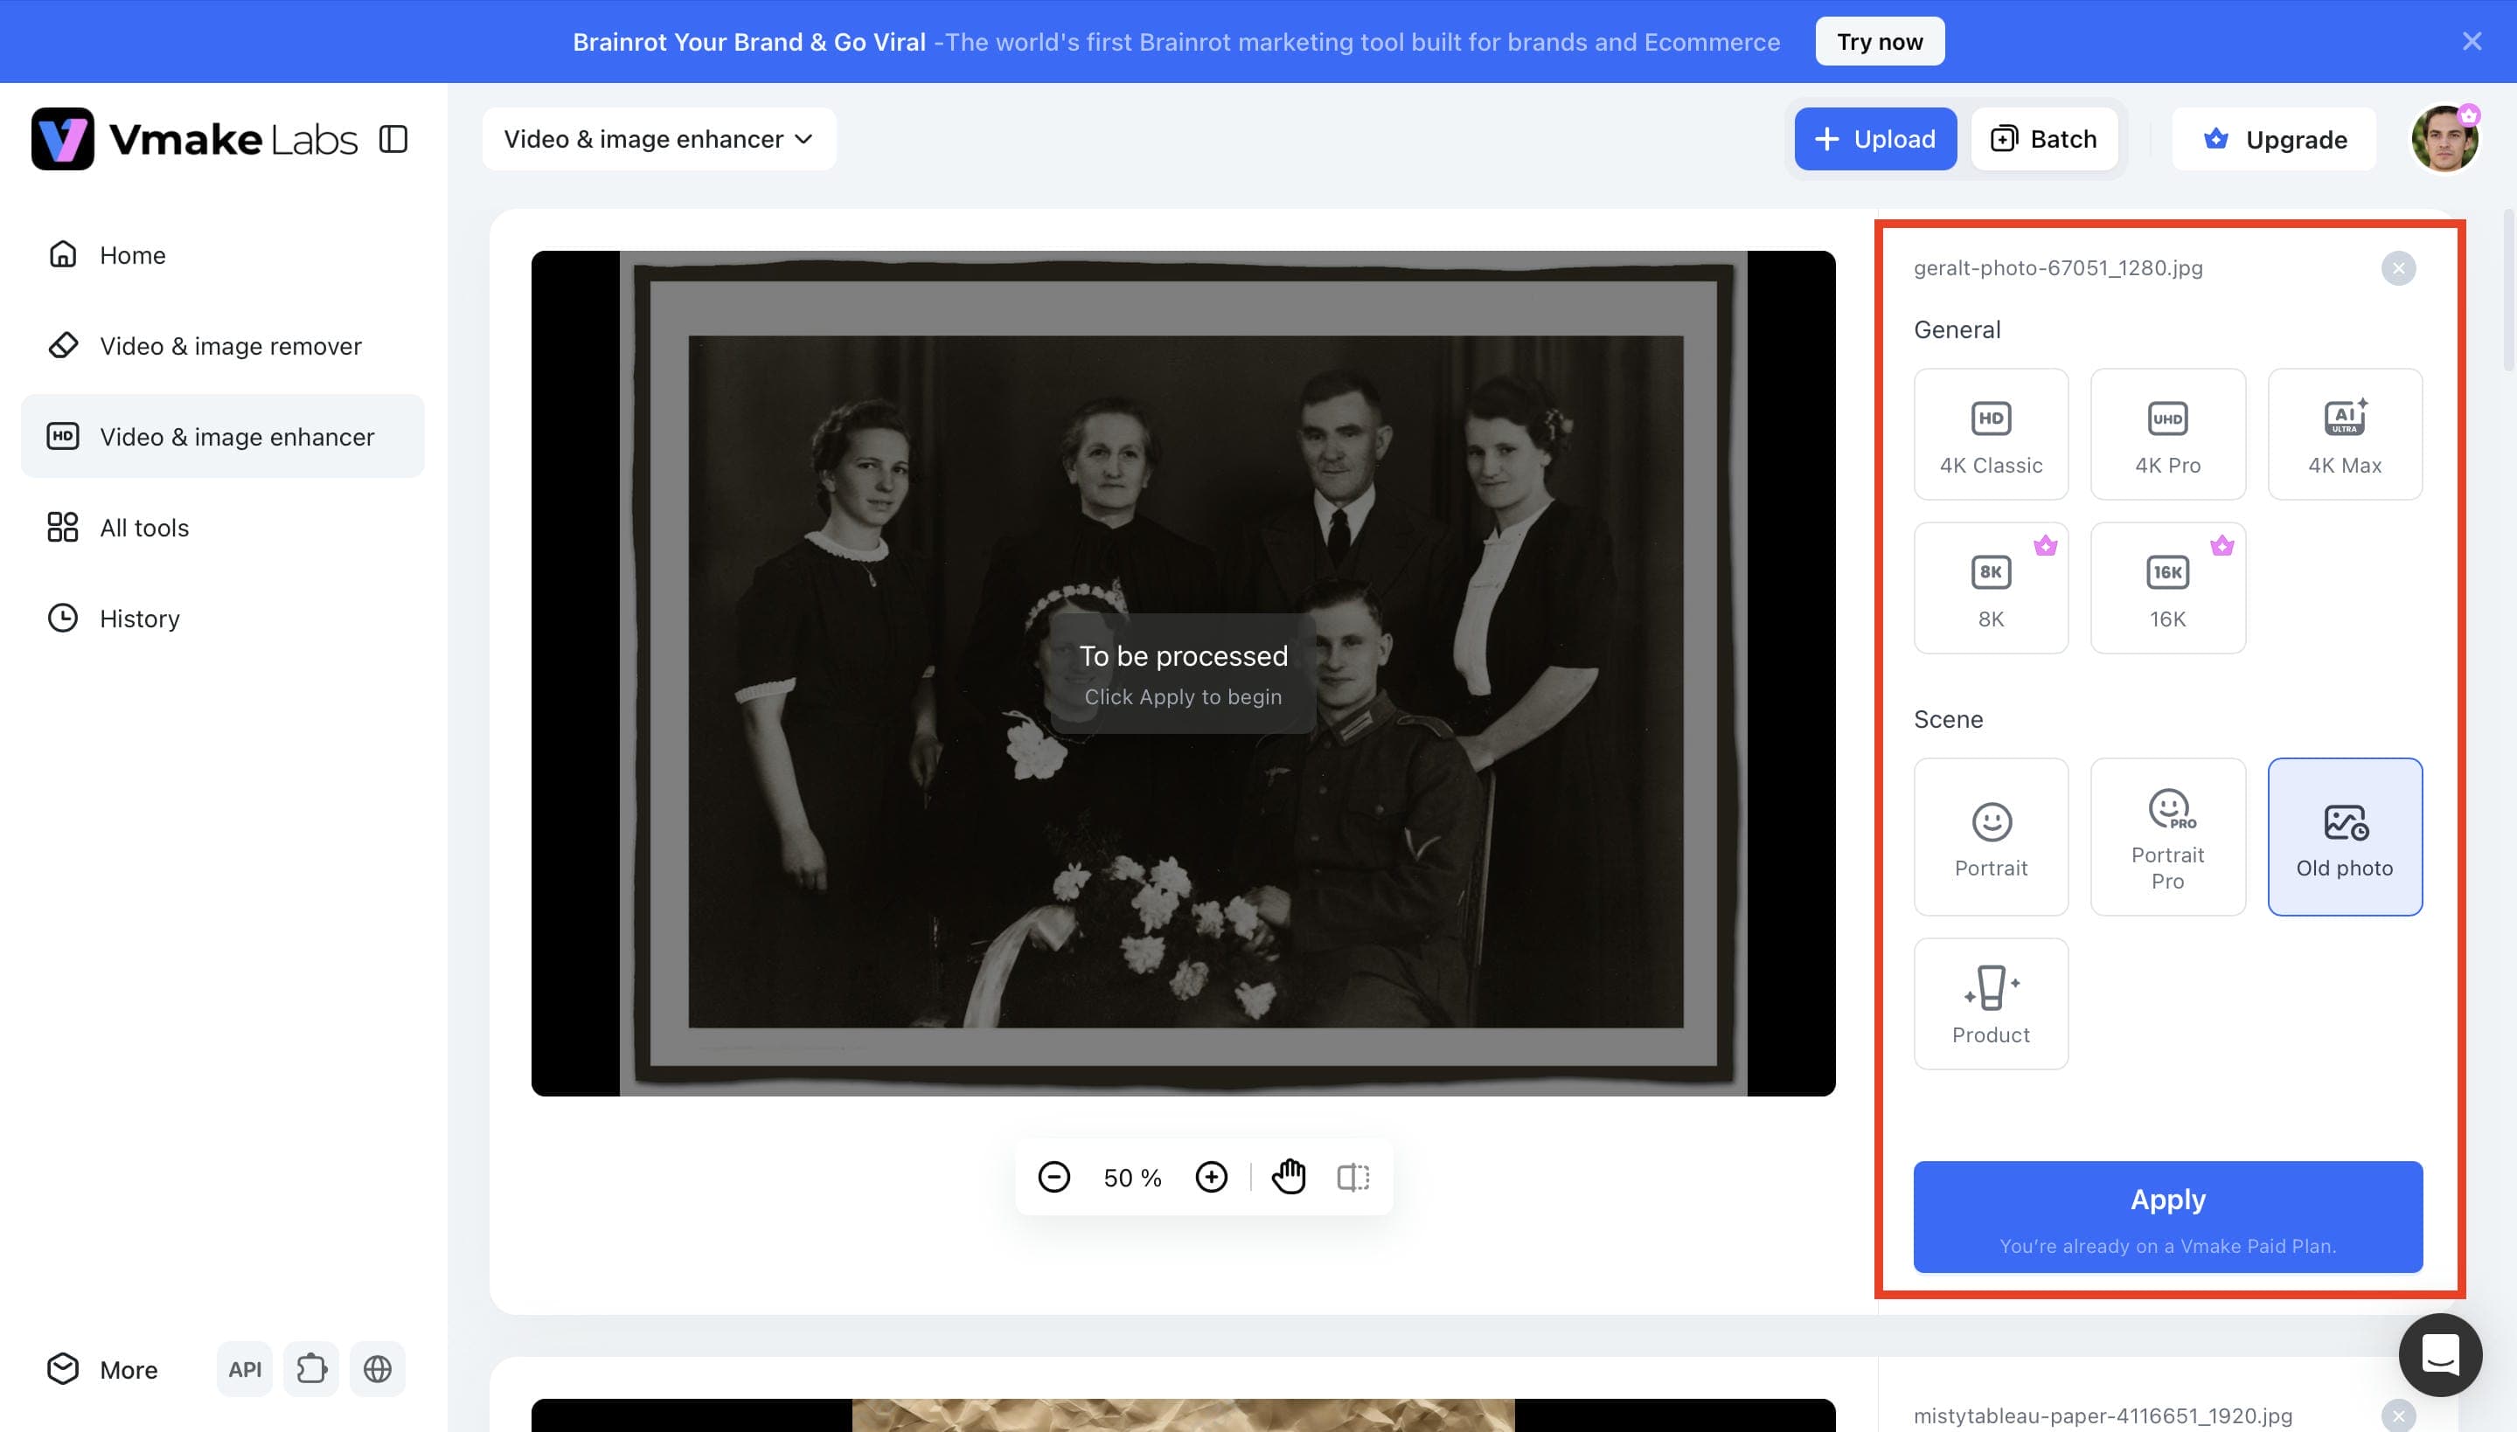Select the hand pan tool
The image size is (2517, 1432).
[1289, 1177]
